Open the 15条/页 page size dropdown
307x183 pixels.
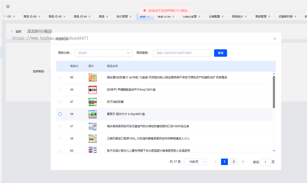(x=196, y=162)
